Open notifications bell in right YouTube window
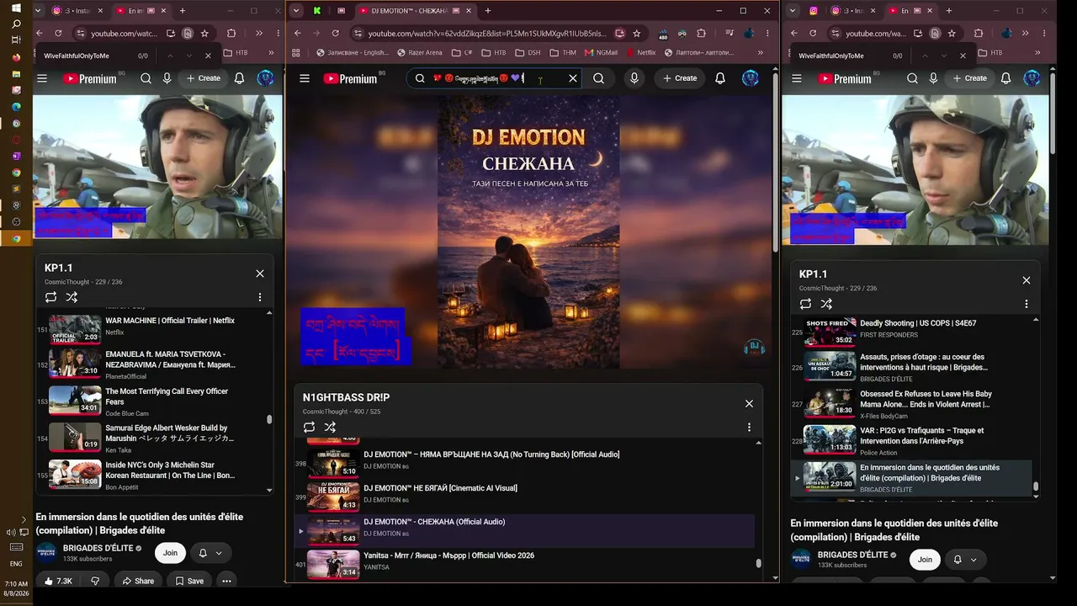Image resolution: width=1077 pixels, height=606 pixels. pyautogui.click(x=1006, y=78)
